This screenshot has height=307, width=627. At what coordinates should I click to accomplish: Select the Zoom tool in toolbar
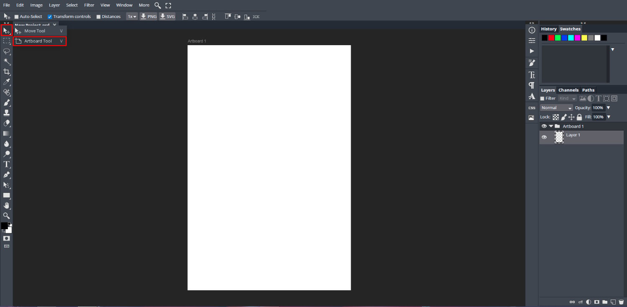(x=7, y=216)
